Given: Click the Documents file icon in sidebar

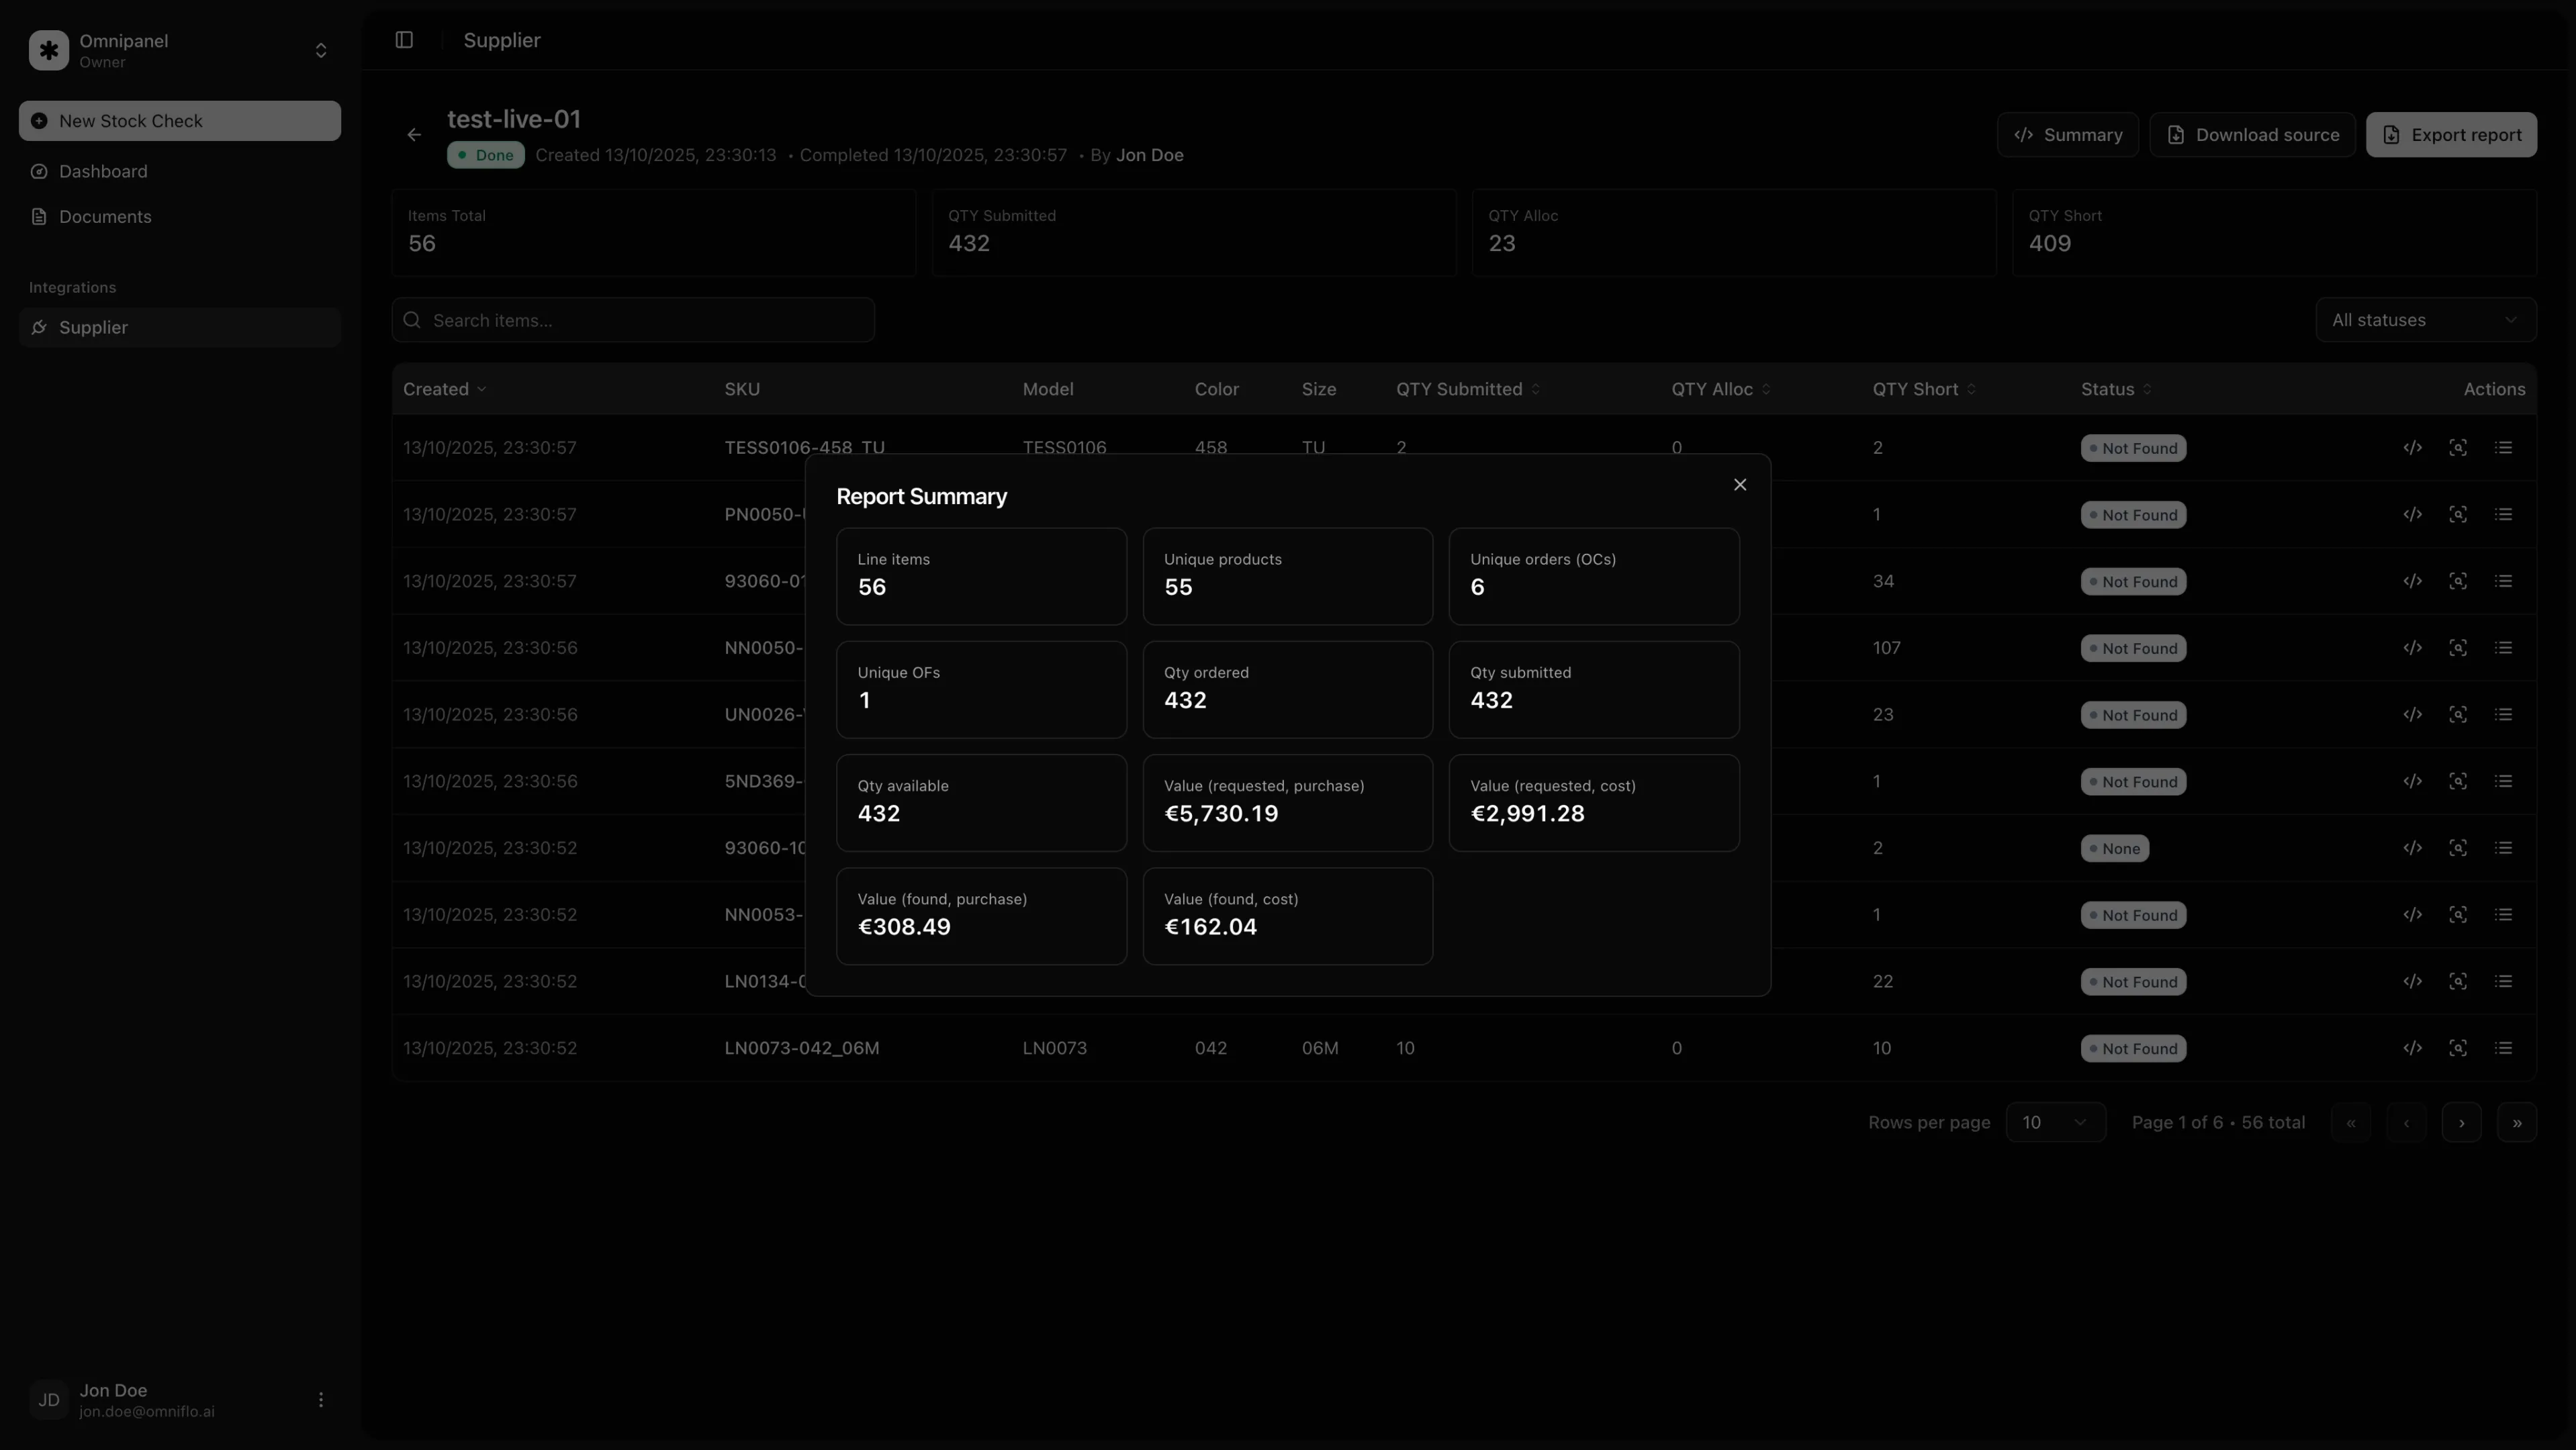Looking at the screenshot, I should (x=39, y=216).
